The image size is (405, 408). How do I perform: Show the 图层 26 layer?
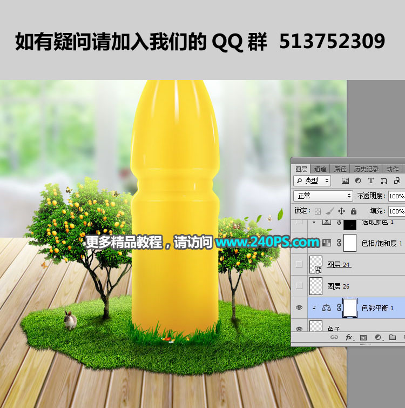299,285
